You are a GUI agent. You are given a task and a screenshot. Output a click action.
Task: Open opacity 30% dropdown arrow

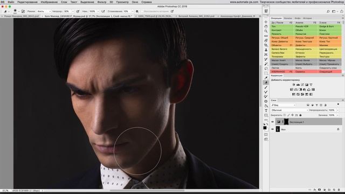tap(73, 11)
